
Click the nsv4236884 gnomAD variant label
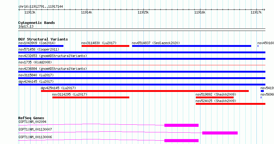click(x=53, y=69)
